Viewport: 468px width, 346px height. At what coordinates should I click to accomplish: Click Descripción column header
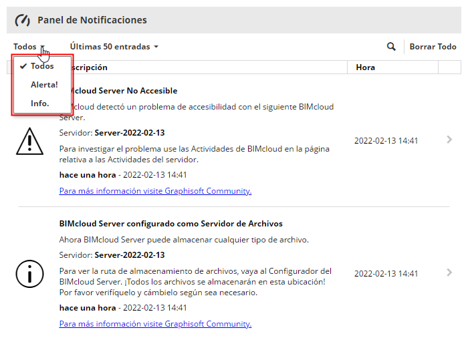coord(90,67)
